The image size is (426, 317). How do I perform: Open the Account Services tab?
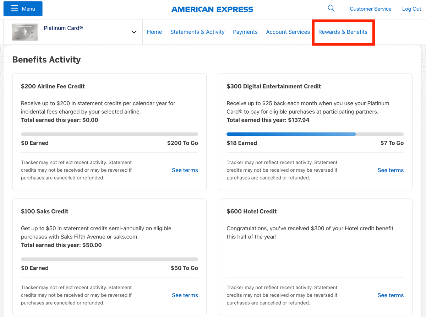[288, 32]
